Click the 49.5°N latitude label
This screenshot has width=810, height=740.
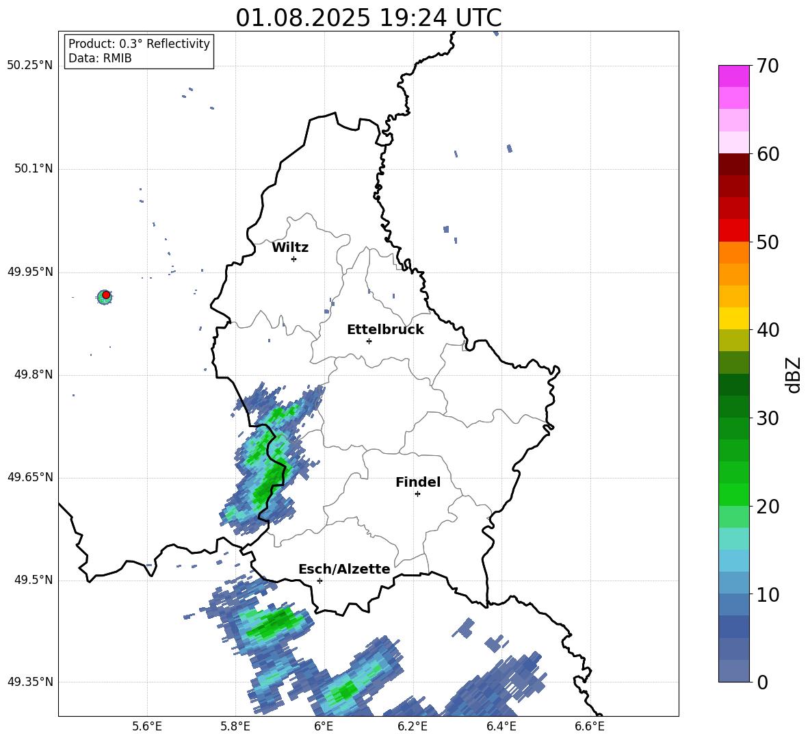click(34, 580)
